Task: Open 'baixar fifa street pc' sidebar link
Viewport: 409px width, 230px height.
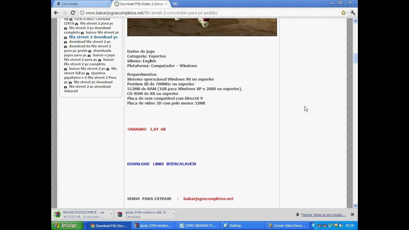Action: pyautogui.click(x=103, y=32)
